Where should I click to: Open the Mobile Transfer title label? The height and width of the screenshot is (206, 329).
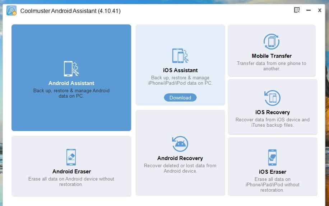[x=272, y=56]
